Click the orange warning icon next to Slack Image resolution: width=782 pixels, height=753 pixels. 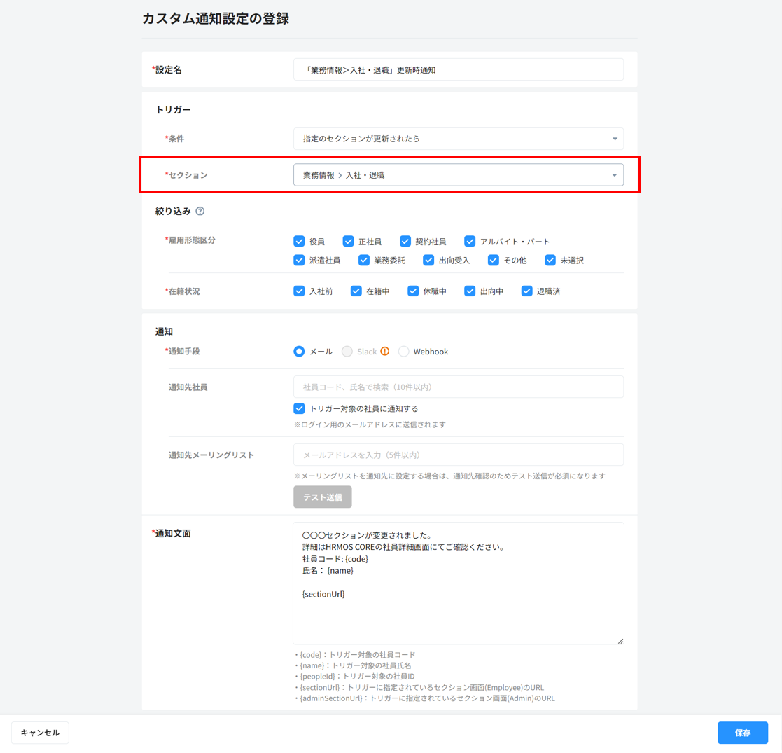384,352
